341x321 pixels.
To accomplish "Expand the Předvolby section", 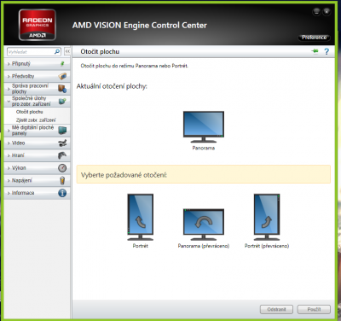I will [x=38, y=76].
